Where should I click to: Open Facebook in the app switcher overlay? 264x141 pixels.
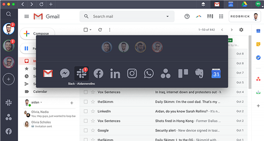pyautogui.click(x=98, y=73)
